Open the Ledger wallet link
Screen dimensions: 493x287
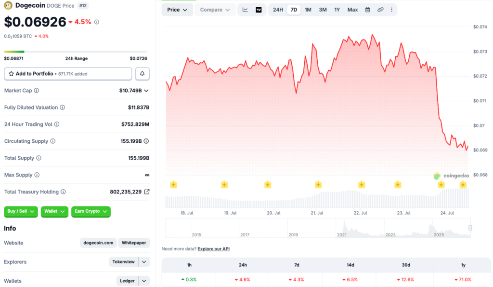[x=127, y=281]
